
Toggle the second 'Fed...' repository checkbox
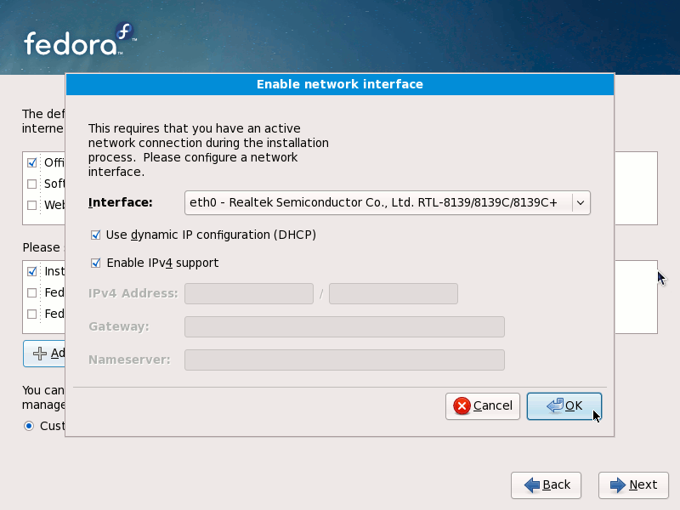coord(31,314)
